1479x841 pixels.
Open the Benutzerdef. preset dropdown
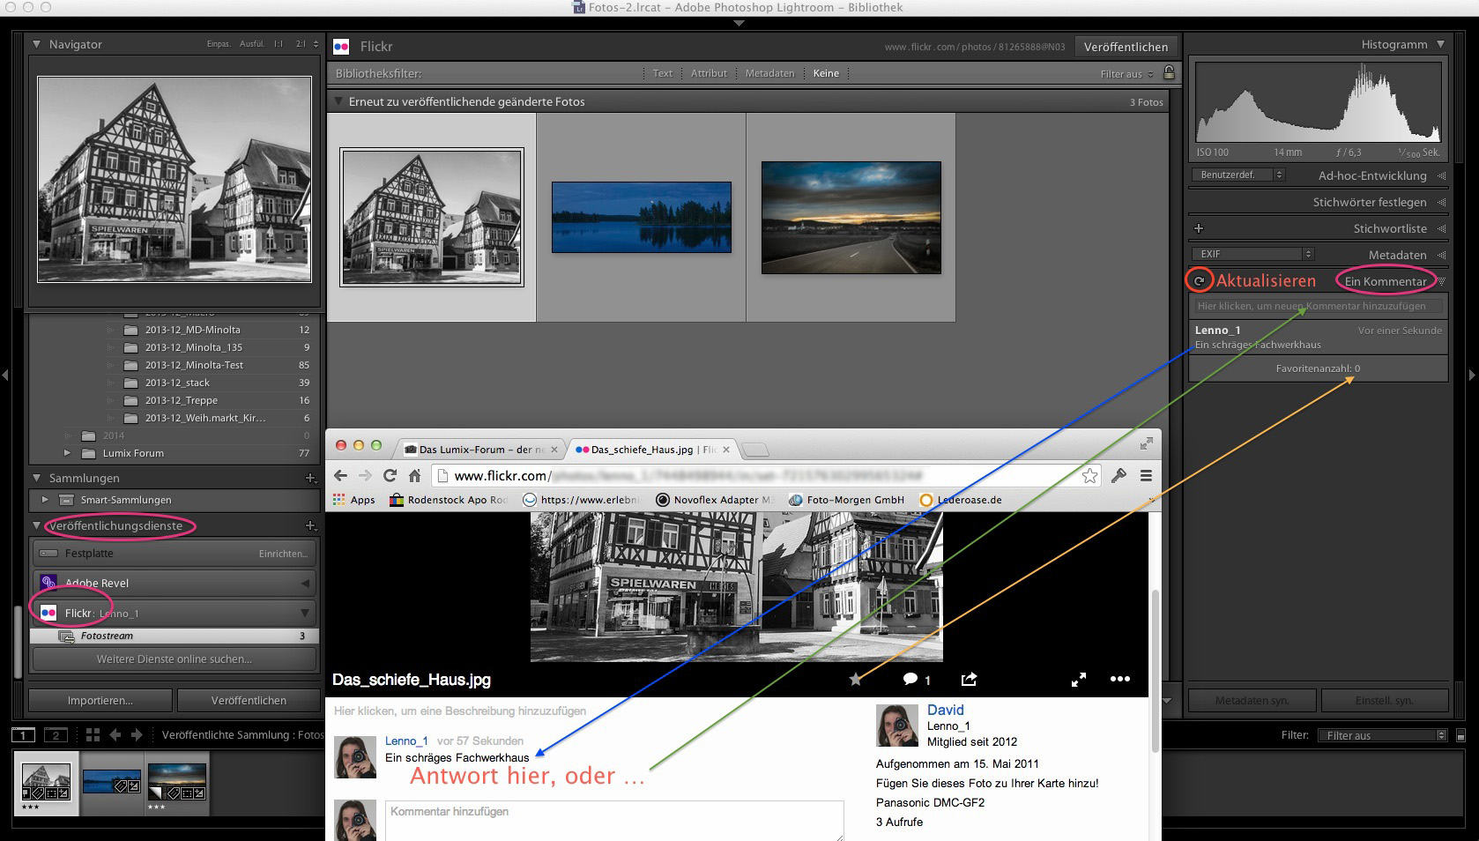click(1237, 175)
